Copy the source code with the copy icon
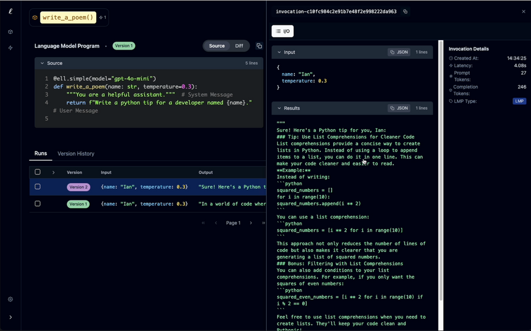531x331 pixels. (x=259, y=46)
